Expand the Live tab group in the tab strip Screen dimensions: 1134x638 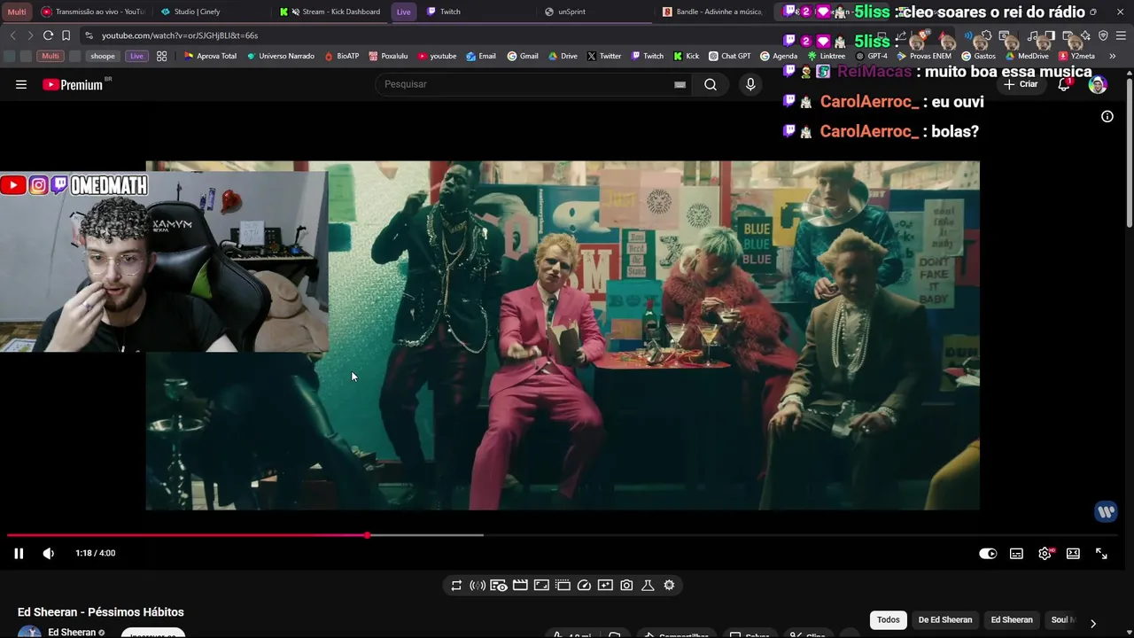pos(403,12)
